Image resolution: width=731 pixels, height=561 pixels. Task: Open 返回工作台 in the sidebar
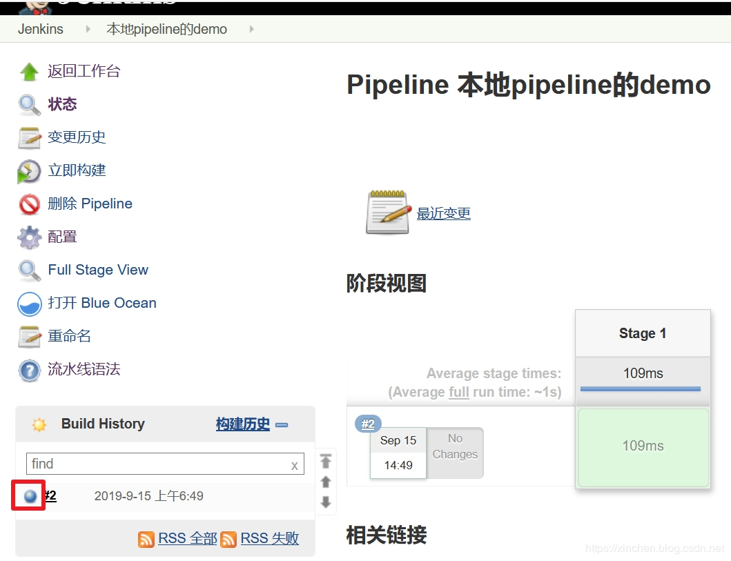point(84,71)
